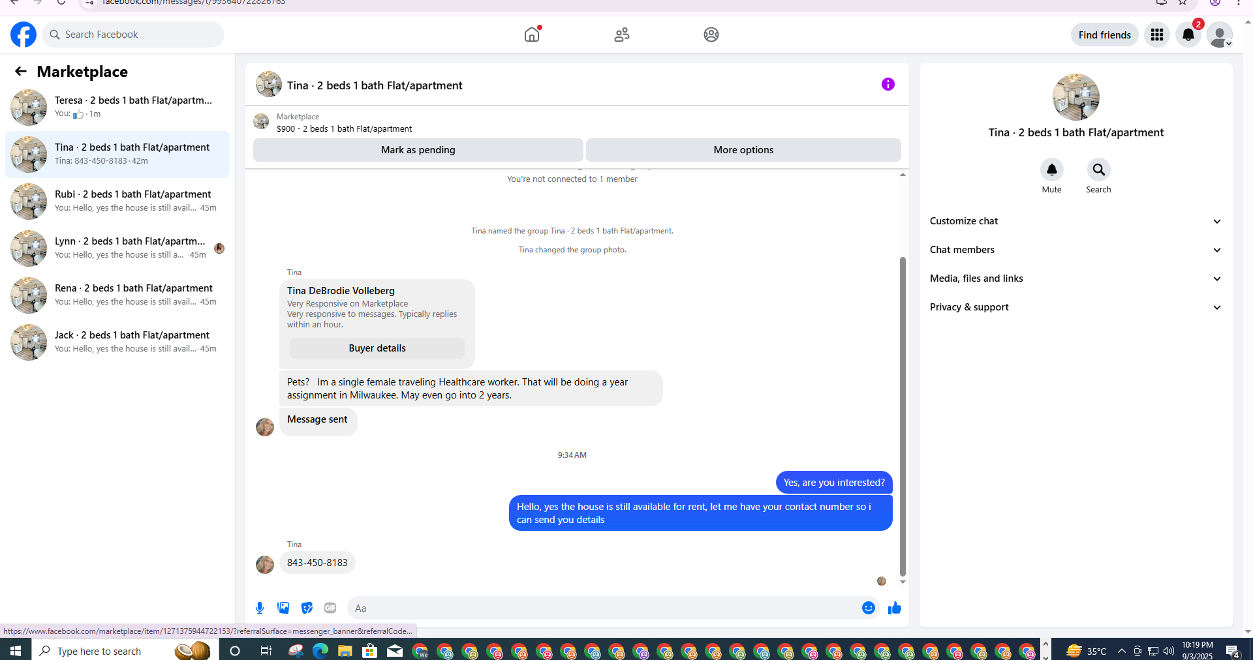This screenshot has height=660, width=1253.
Task: Click group photo thumbnail in right panel
Action: (1076, 97)
